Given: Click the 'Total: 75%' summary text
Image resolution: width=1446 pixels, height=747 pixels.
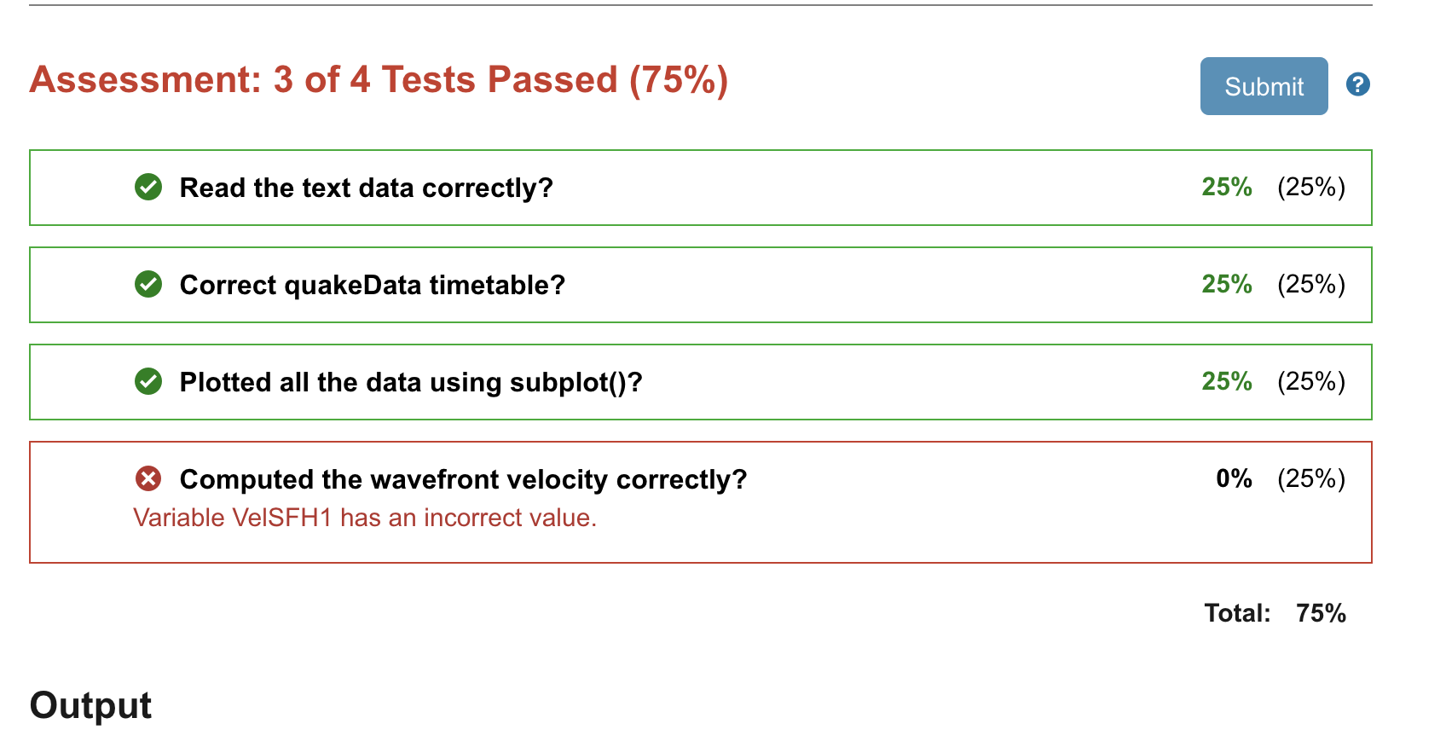Looking at the screenshot, I should pos(1275,612).
